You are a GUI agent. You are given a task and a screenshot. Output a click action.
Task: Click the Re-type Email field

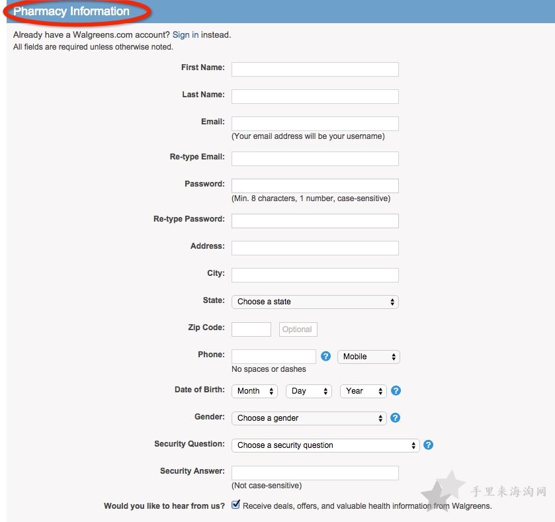coord(315,159)
